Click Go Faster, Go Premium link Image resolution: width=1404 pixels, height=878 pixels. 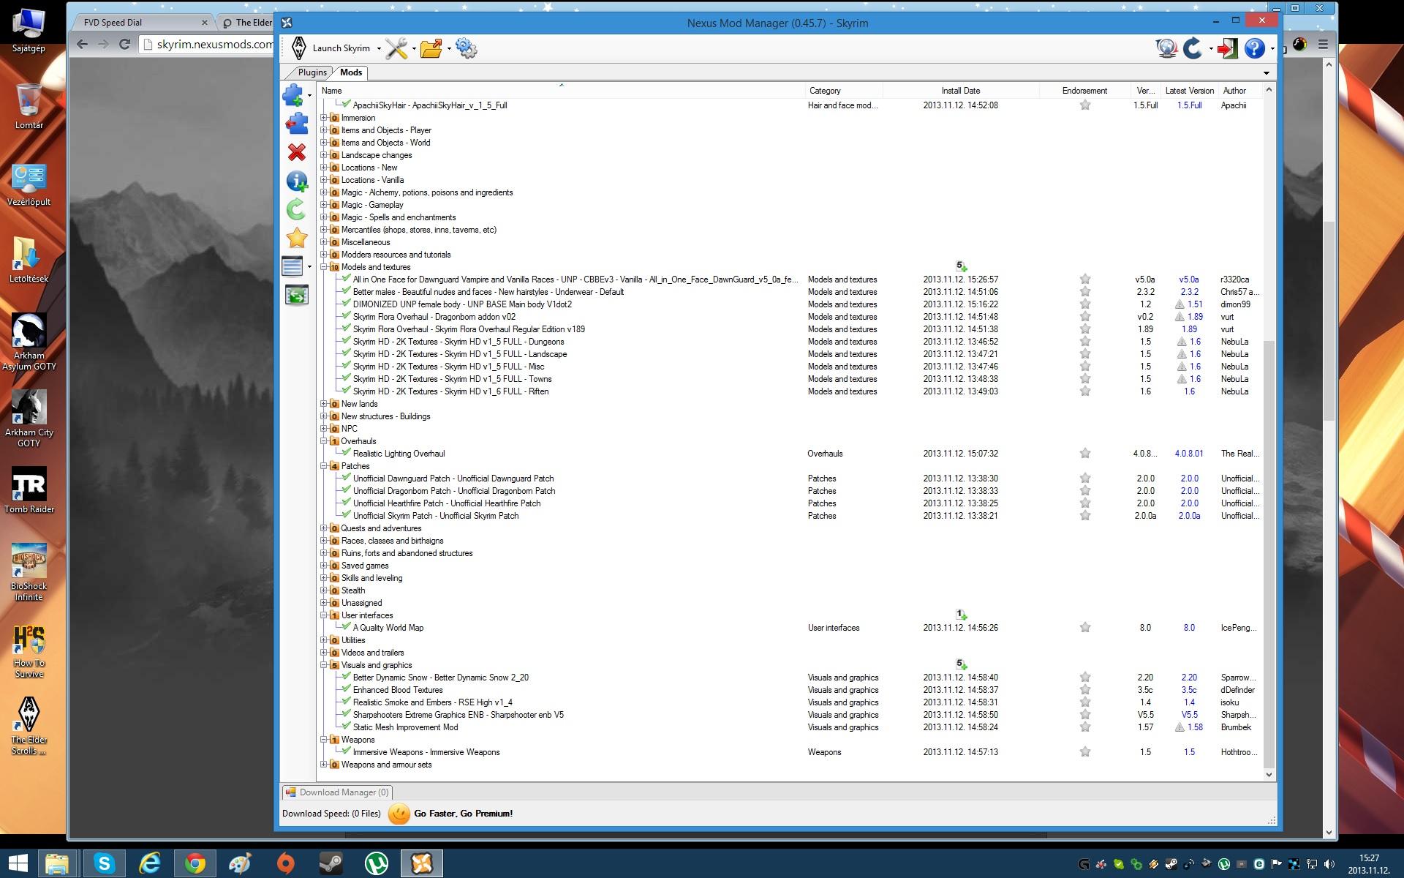tap(463, 814)
